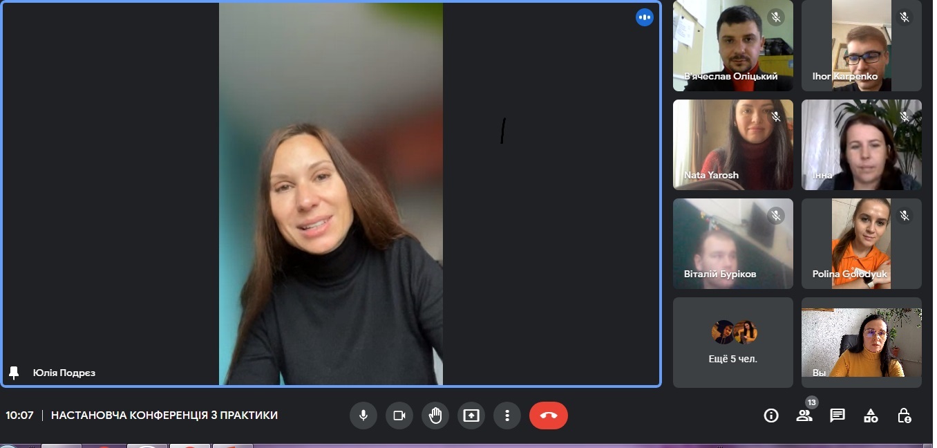Open the three-dot more options menu
The image size is (937, 448).
507,416
